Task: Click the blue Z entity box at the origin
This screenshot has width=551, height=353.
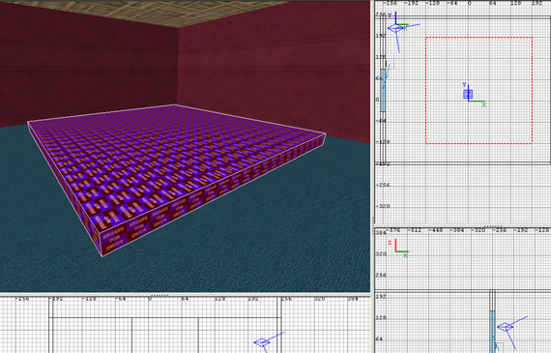Action: [x=468, y=94]
